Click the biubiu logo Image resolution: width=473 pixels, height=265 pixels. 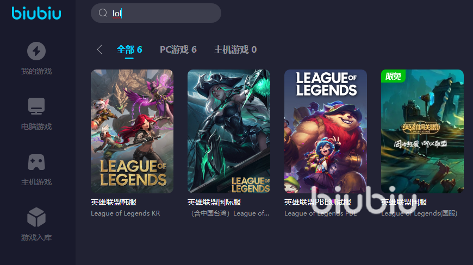(x=36, y=13)
